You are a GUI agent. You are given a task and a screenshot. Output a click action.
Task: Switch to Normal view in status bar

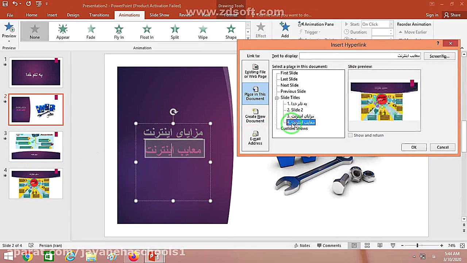(354, 245)
